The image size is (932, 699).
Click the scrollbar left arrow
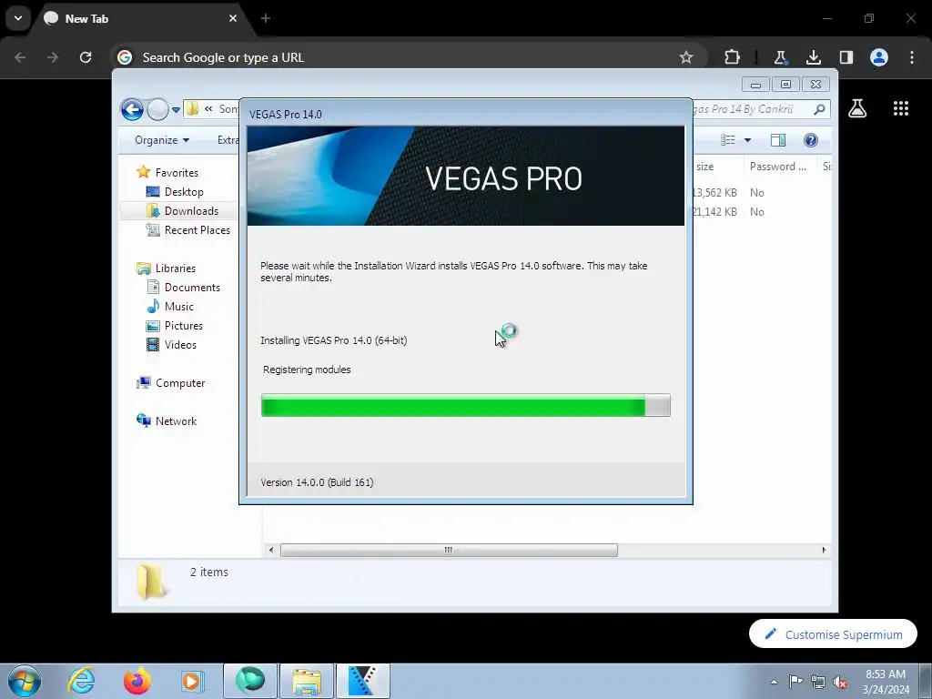[x=271, y=550]
